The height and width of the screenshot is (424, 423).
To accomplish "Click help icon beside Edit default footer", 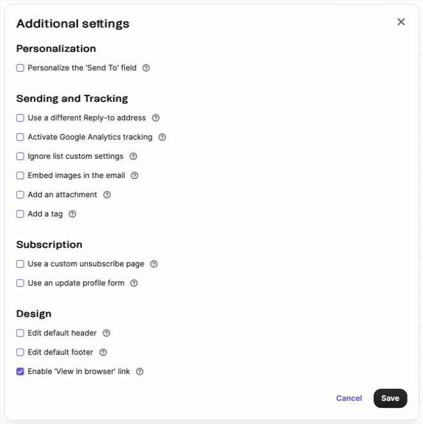I will coord(103,352).
